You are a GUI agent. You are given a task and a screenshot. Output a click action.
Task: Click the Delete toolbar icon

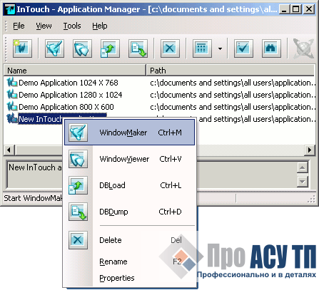coord(170,48)
